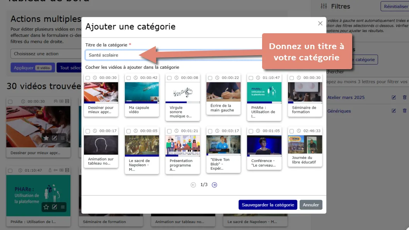Go to next page of videos arrow
The width and height of the screenshot is (409, 230).
[x=215, y=185]
